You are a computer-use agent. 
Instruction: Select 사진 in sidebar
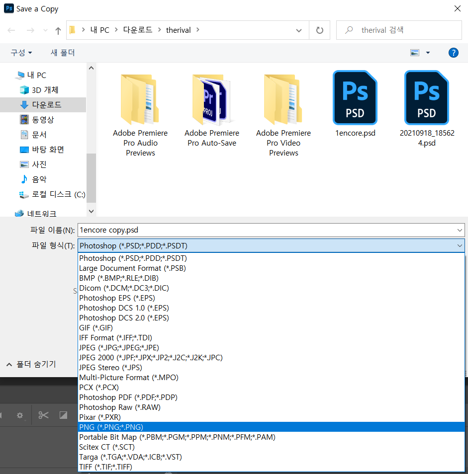click(x=33, y=164)
